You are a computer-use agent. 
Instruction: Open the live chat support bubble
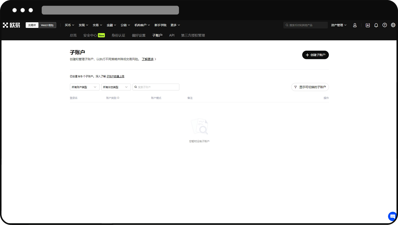392,216
